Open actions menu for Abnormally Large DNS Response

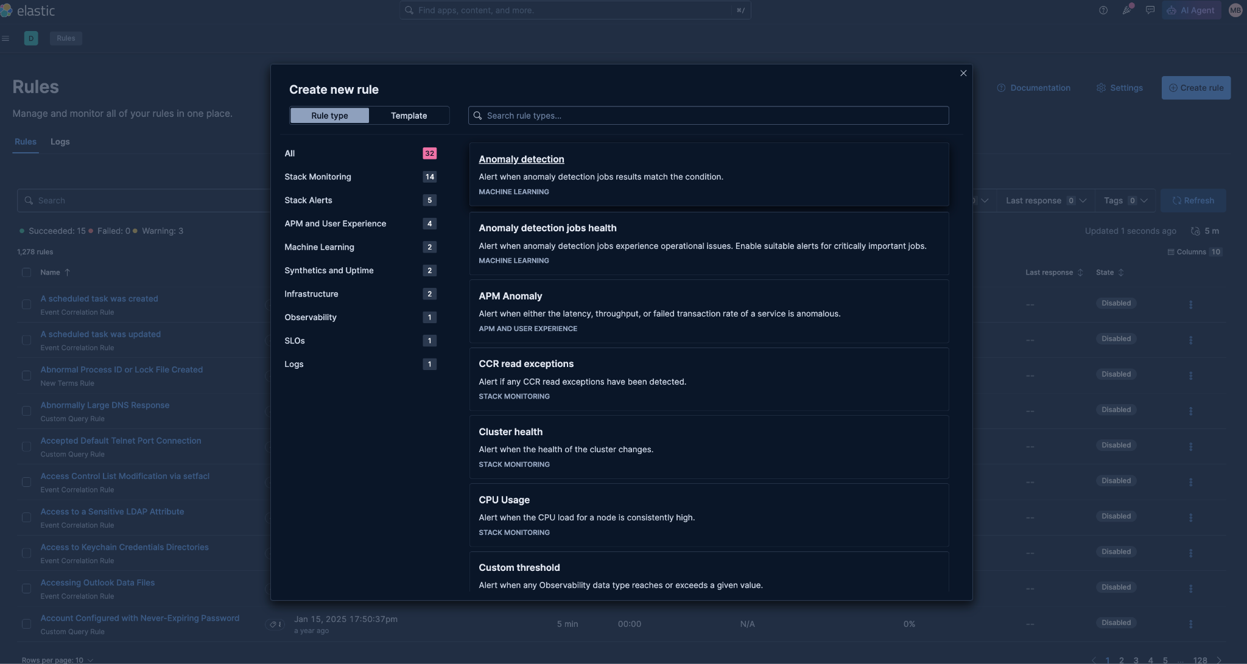tap(1190, 411)
